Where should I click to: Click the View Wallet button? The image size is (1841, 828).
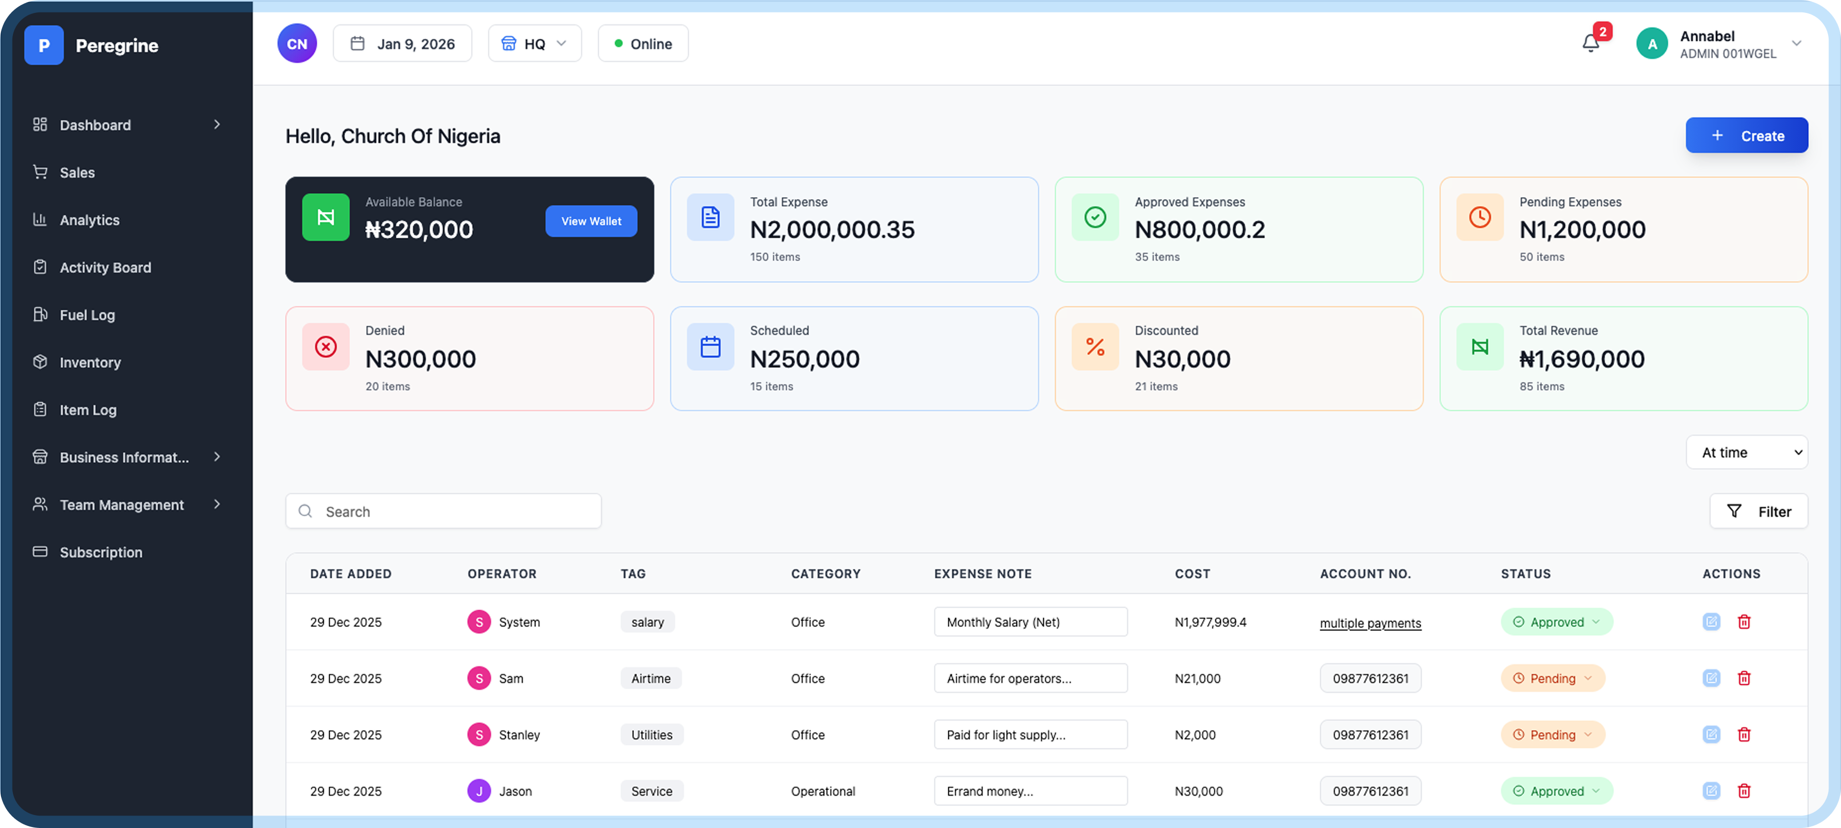(590, 221)
